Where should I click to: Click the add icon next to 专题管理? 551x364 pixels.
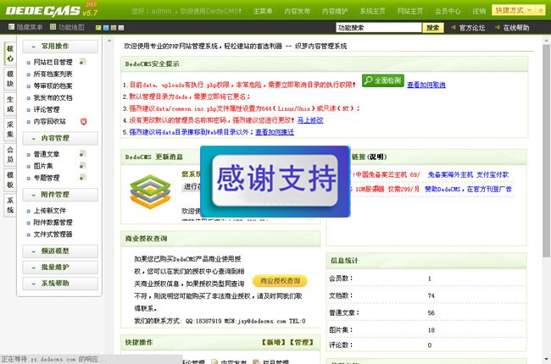pos(82,178)
